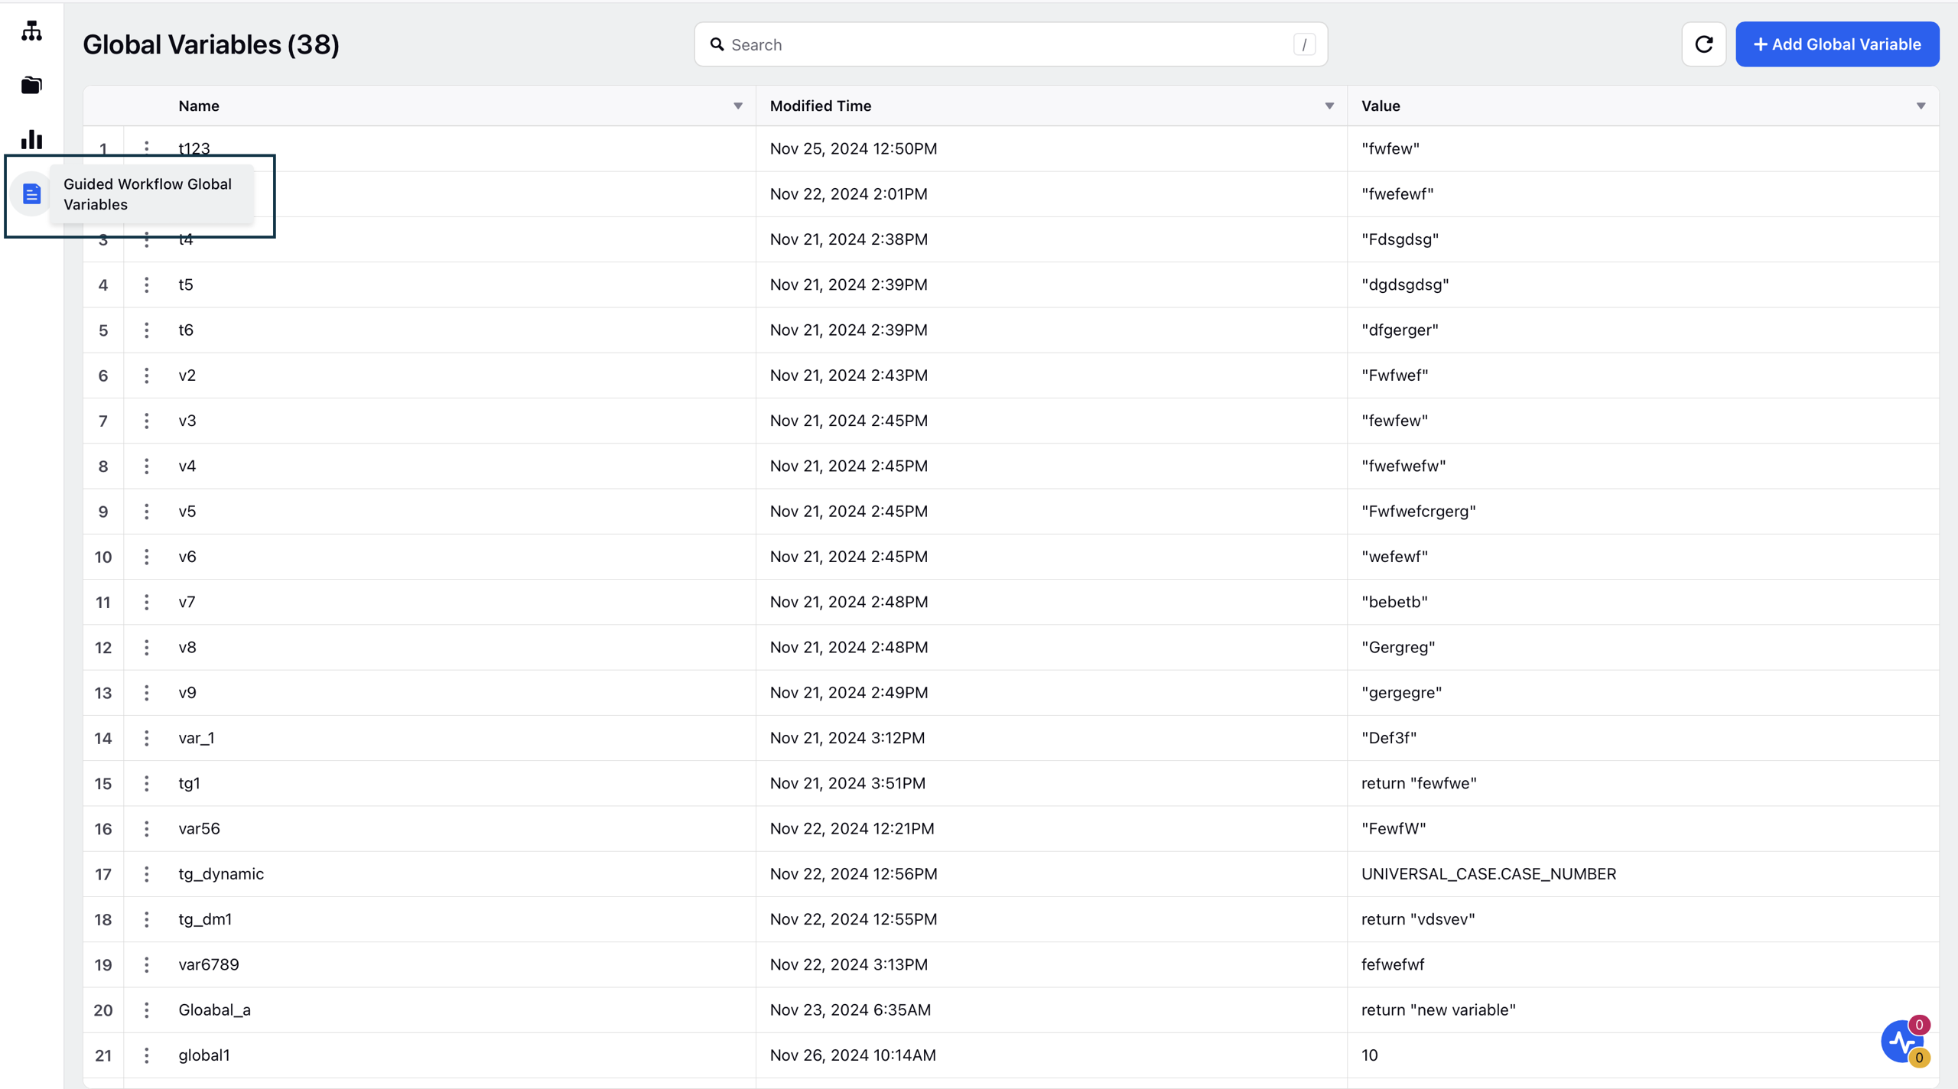The height and width of the screenshot is (1089, 1958).
Task: Click the Value column header
Action: click(x=1381, y=106)
